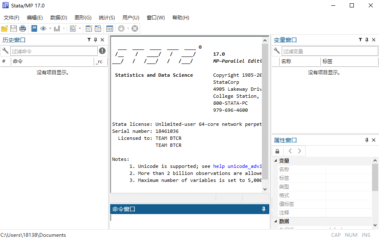Pin the 变量窗口 panel
Screen dimensions: 379x238
click(367, 40)
